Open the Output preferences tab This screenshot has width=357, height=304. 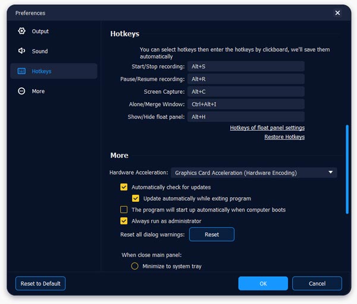[40, 31]
